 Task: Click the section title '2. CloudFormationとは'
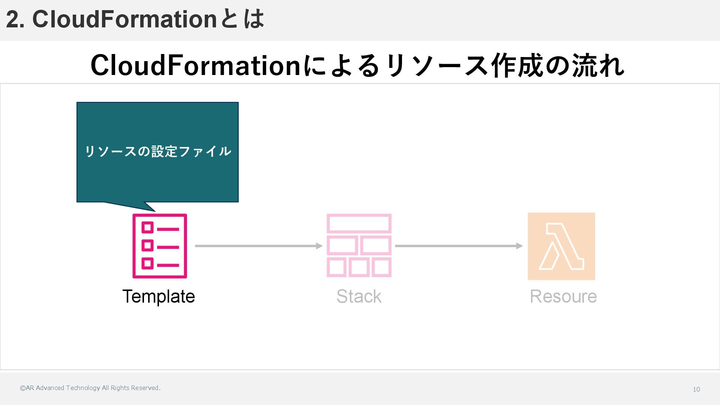135,19
